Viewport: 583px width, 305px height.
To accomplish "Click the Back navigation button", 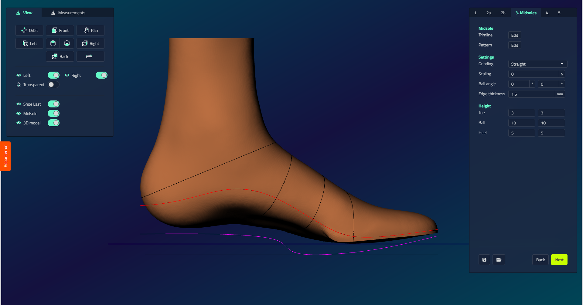I will [x=540, y=260].
